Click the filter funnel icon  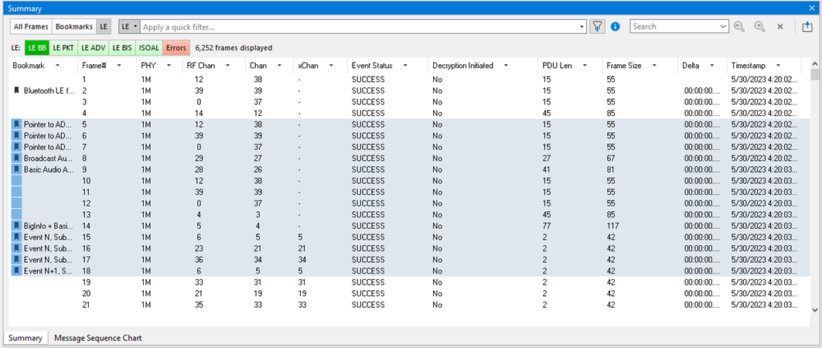tap(597, 26)
